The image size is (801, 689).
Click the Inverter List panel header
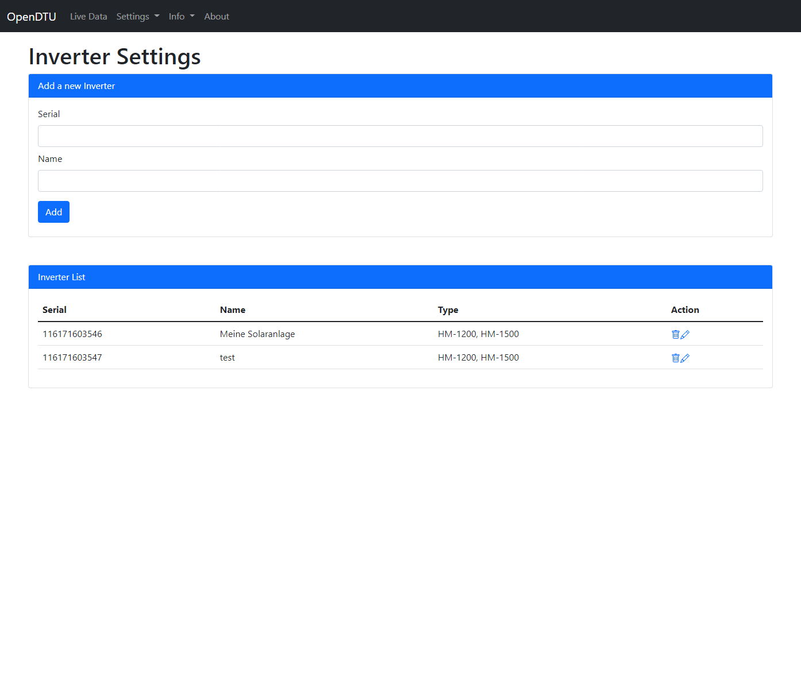[x=400, y=277]
